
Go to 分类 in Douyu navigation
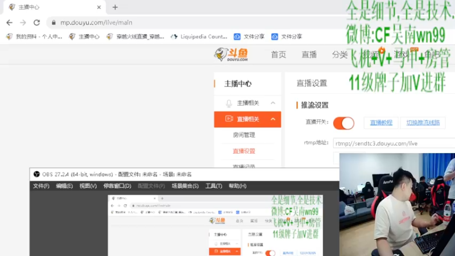coord(340,55)
